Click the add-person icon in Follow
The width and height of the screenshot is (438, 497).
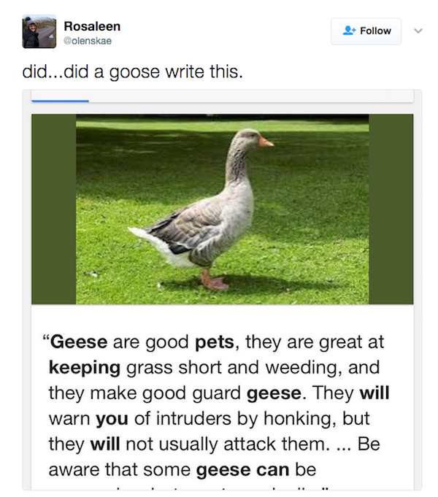pyautogui.click(x=348, y=31)
